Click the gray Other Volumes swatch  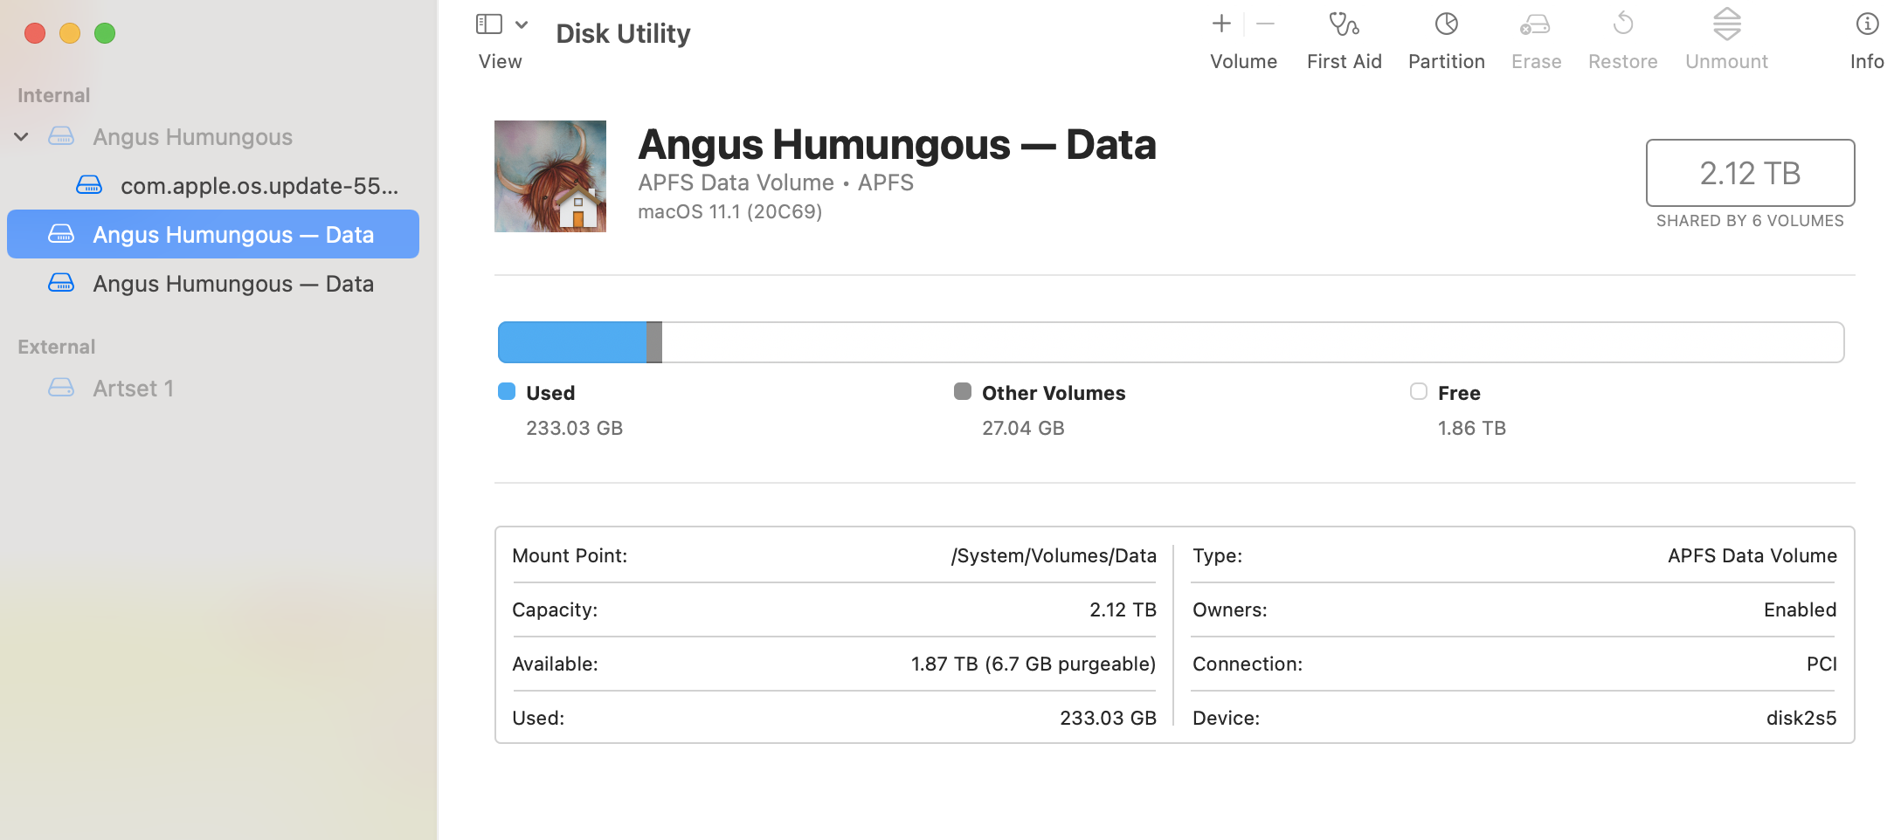[x=962, y=392]
